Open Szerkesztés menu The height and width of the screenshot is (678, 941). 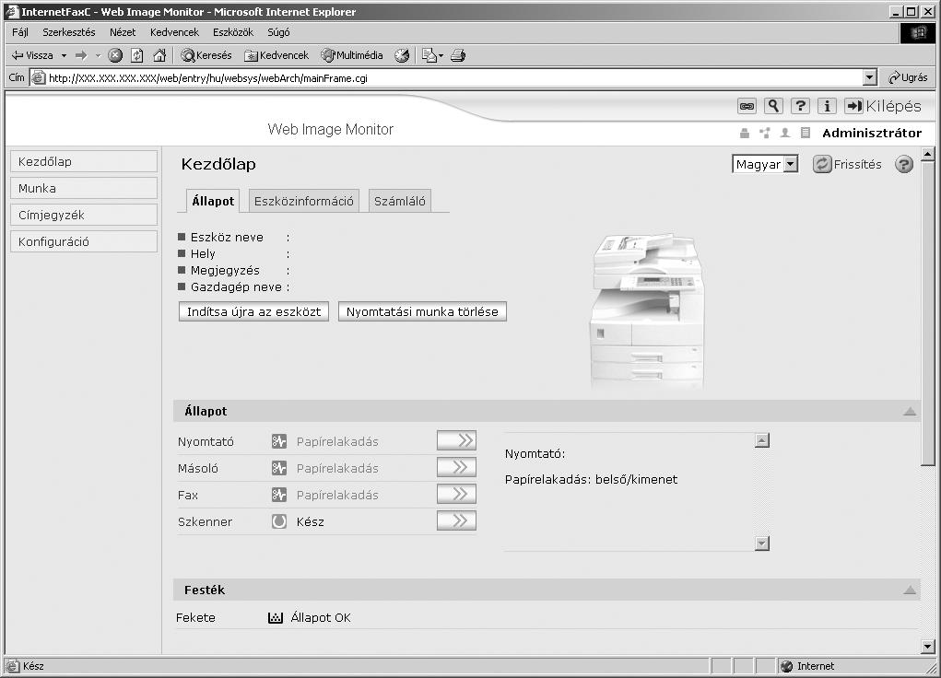click(x=69, y=32)
